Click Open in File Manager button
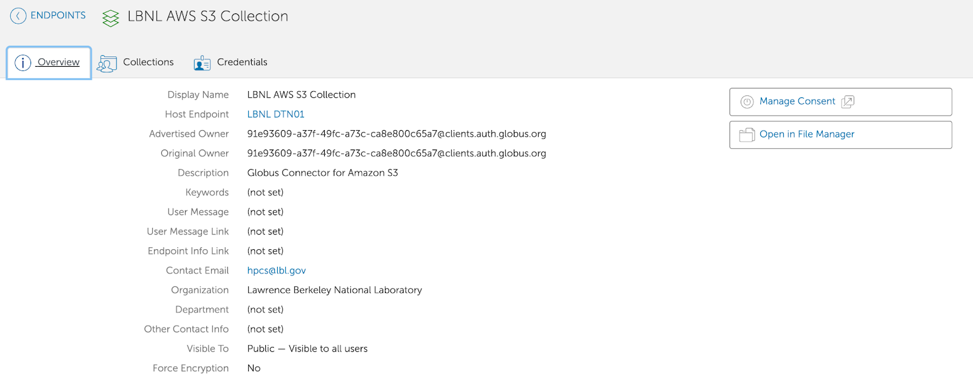This screenshot has width=973, height=381. pos(840,135)
